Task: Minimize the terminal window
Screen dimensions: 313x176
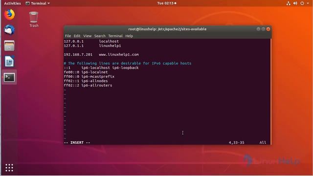Action: pyautogui.click(x=258, y=29)
